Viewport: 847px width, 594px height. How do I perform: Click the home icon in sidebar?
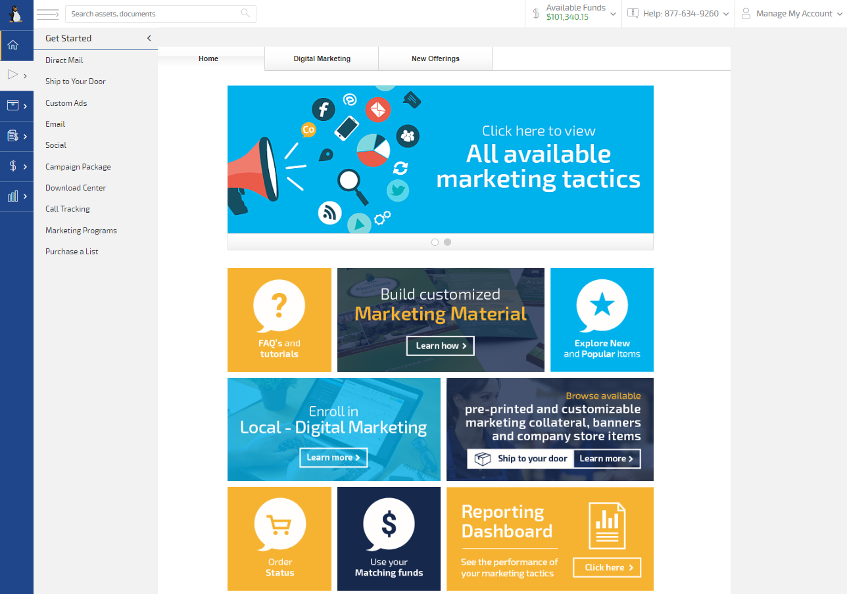coord(13,45)
